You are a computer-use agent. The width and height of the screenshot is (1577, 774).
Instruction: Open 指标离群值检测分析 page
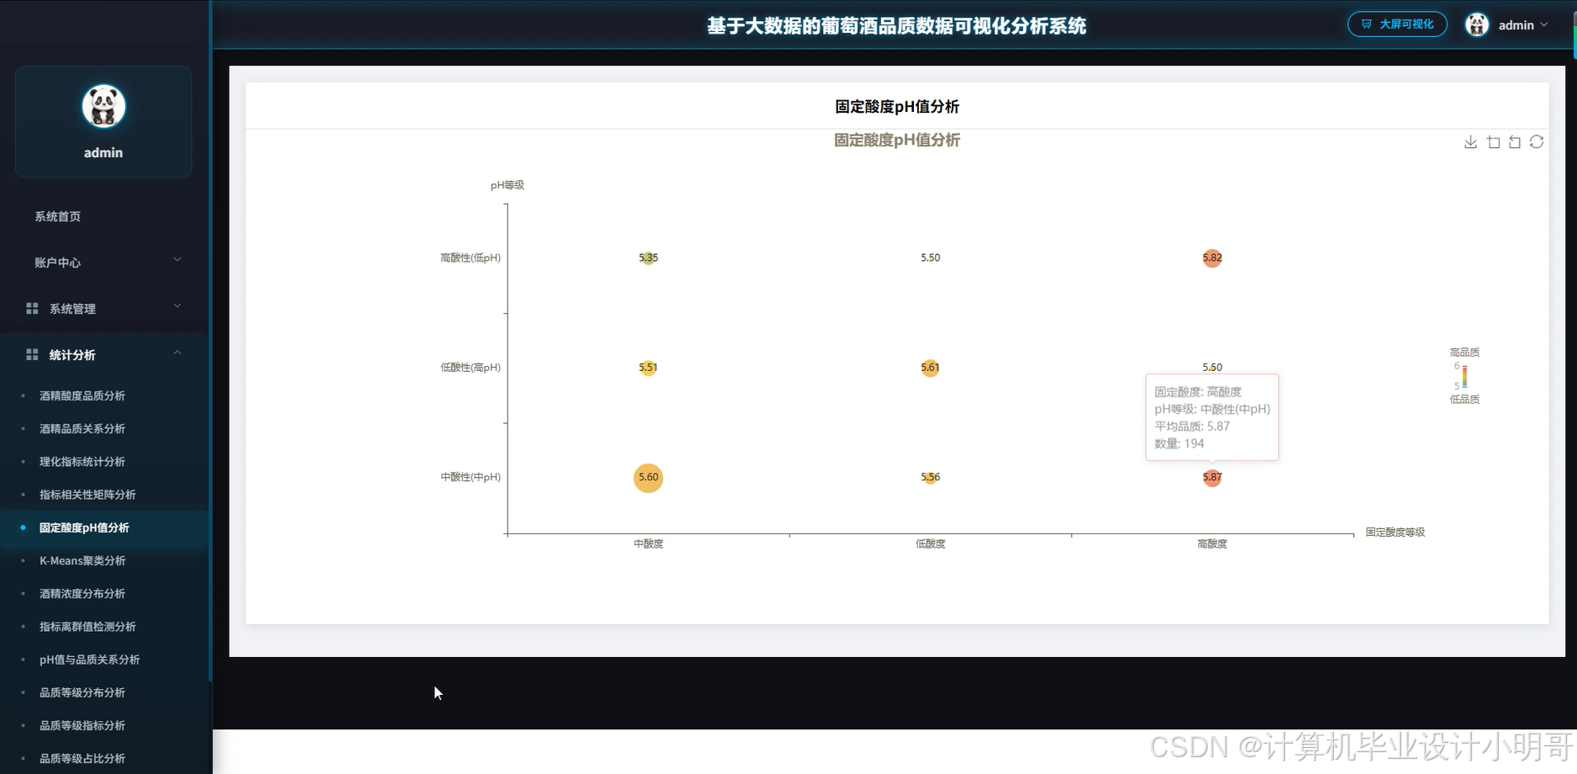point(88,627)
